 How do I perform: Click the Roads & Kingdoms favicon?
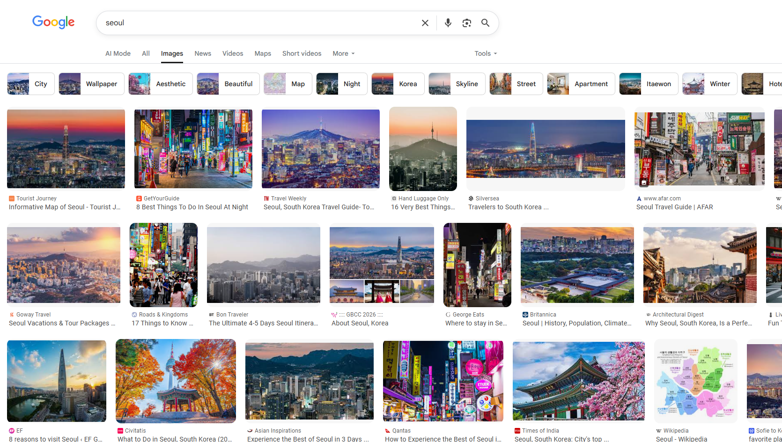tap(134, 315)
